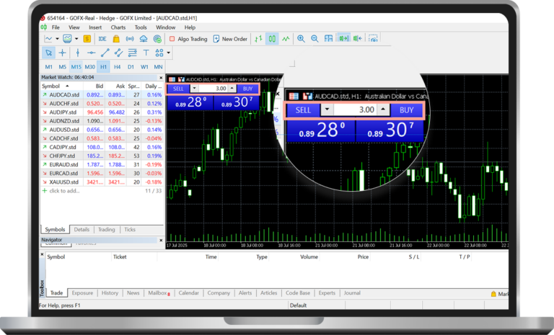Click the MetaTrader logo left of File menu

43,27
